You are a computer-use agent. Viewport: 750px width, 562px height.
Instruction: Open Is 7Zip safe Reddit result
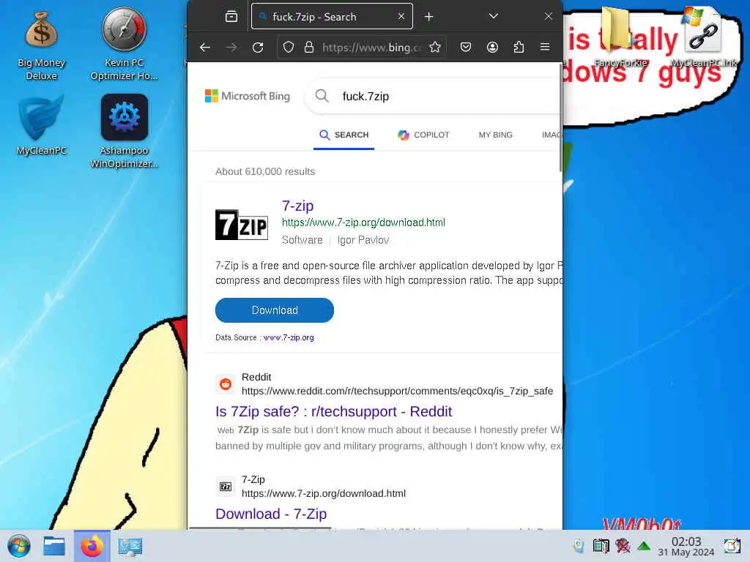click(x=333, y=411)
